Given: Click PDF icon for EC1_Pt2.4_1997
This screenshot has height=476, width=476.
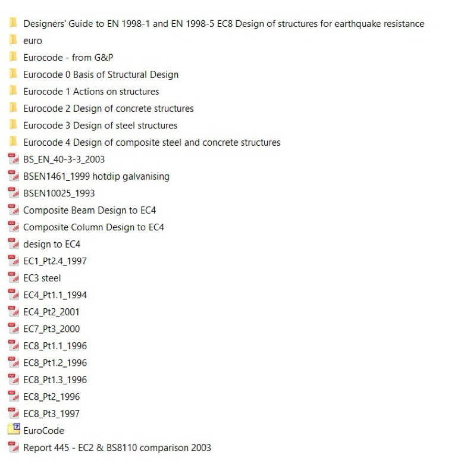Looking at the screenshot, I should [14, 261].
